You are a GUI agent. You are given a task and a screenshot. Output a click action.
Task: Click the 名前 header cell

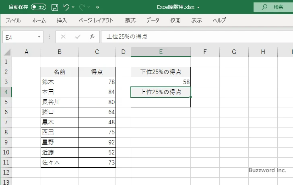60,72
